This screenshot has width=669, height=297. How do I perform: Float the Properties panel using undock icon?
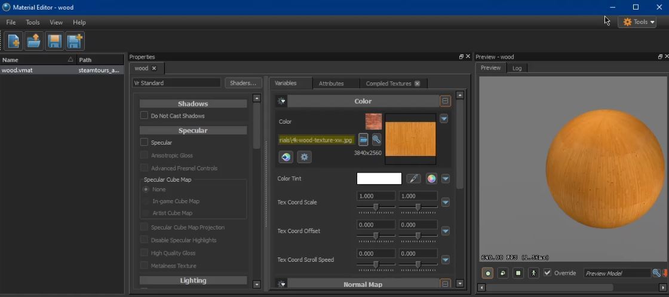[461, 57]
